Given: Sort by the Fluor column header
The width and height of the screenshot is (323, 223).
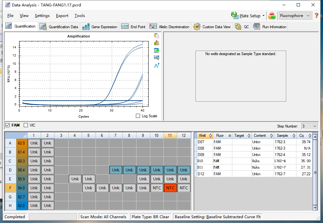Looking at the screenshot, I should coord(222,136).
